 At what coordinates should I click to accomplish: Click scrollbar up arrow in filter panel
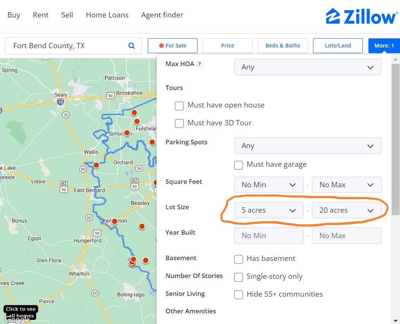click(x=395, y=59)
